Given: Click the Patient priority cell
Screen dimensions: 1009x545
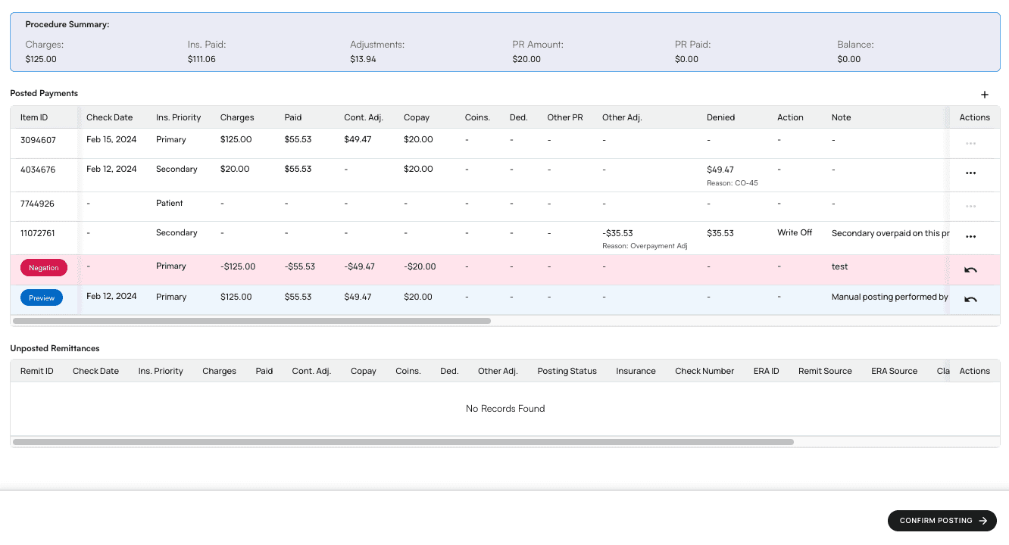Looking at the screenshot, I should click(170, 203).
